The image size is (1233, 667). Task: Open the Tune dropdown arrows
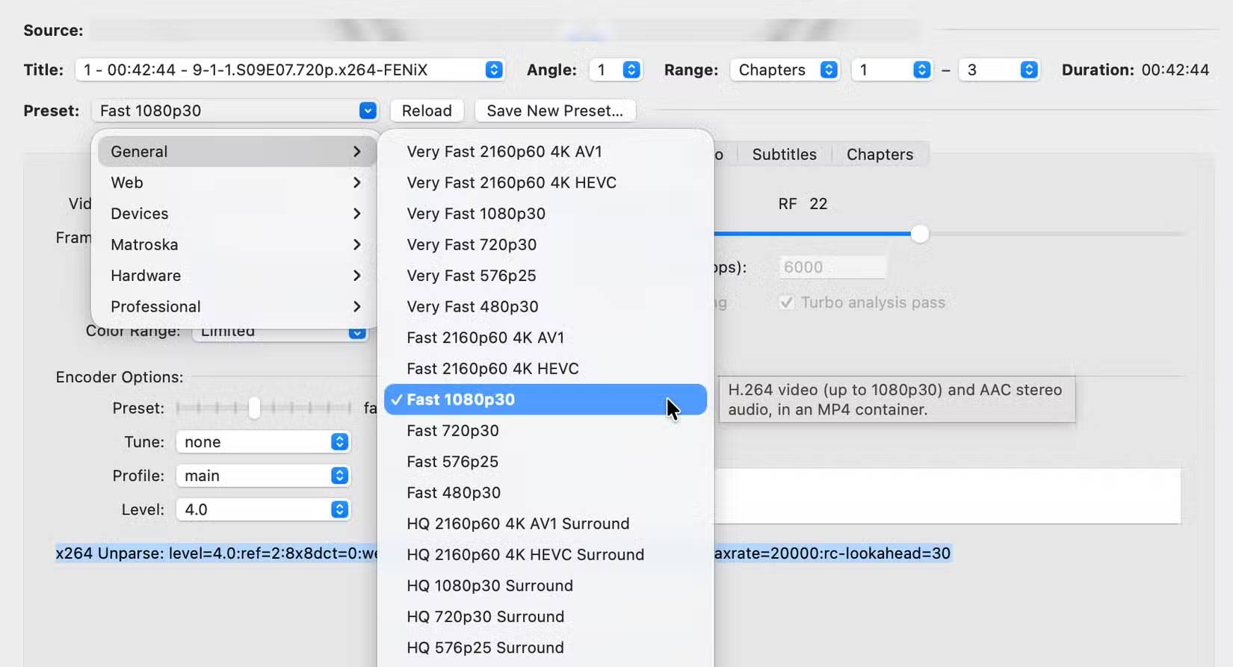[x=339, y=442]
